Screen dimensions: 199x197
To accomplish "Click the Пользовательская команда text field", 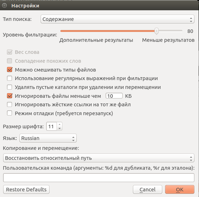I will pyautogui.click(x=99, y=178).
